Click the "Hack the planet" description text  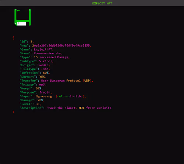[62, 108]
